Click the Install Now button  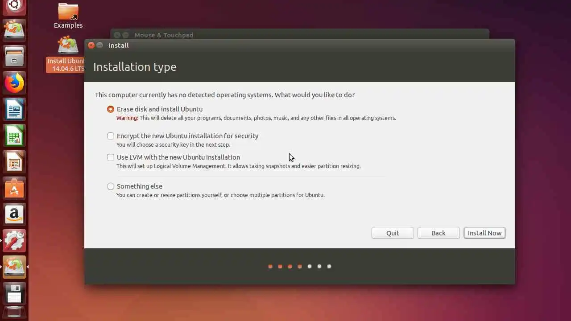point(484,233)
